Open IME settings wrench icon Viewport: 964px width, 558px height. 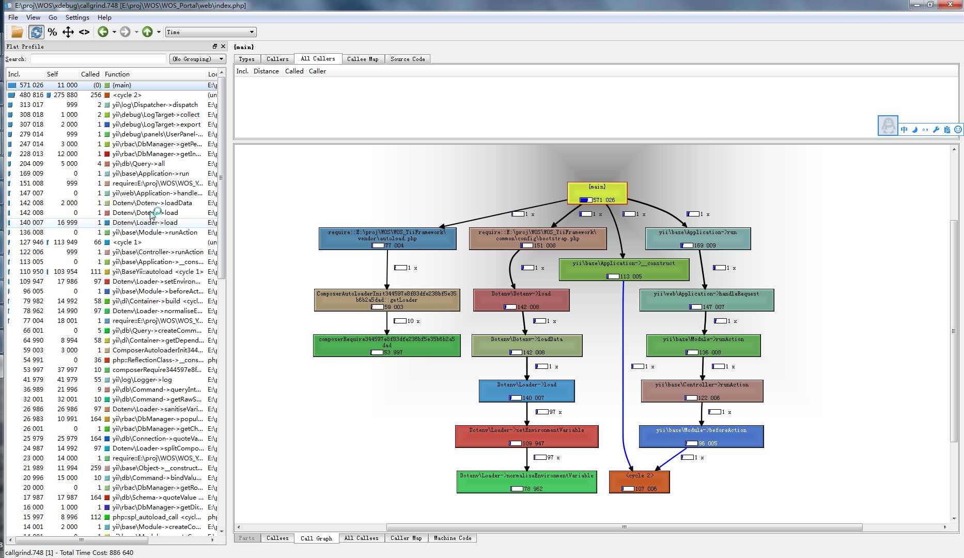click(x=936, y=130)
